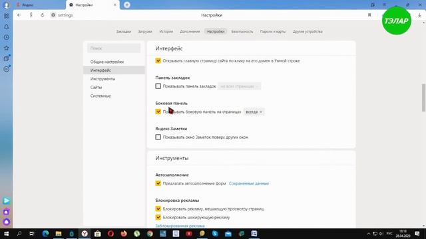Image resolution: width=426 pixels, height=239 pixels.
Task: Launch Opera from the taskbar
Action: (110, 234)
